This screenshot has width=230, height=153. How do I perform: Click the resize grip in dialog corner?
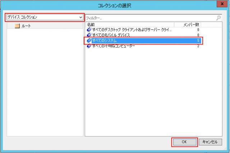[x=225, y=148]
